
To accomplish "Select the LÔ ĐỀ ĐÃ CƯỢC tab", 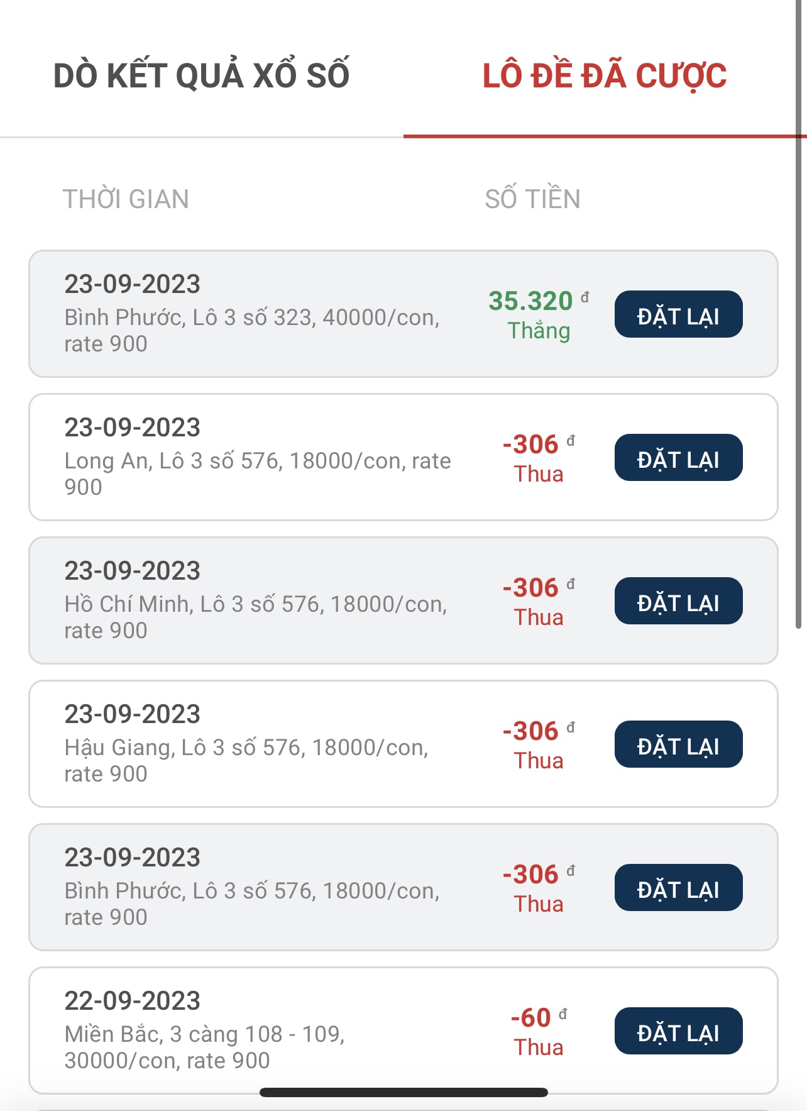I will pos(604,75).
